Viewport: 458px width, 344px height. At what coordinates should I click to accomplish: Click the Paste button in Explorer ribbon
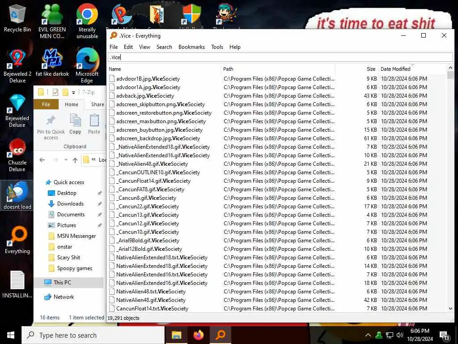tap(94, 124)
